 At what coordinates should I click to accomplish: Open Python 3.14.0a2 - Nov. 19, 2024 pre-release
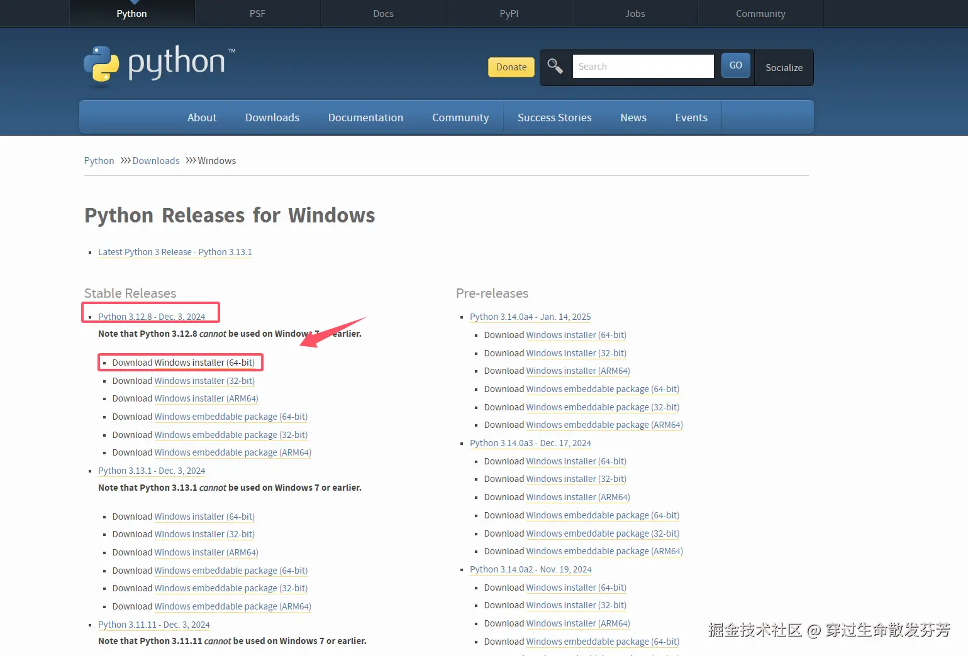531,569
